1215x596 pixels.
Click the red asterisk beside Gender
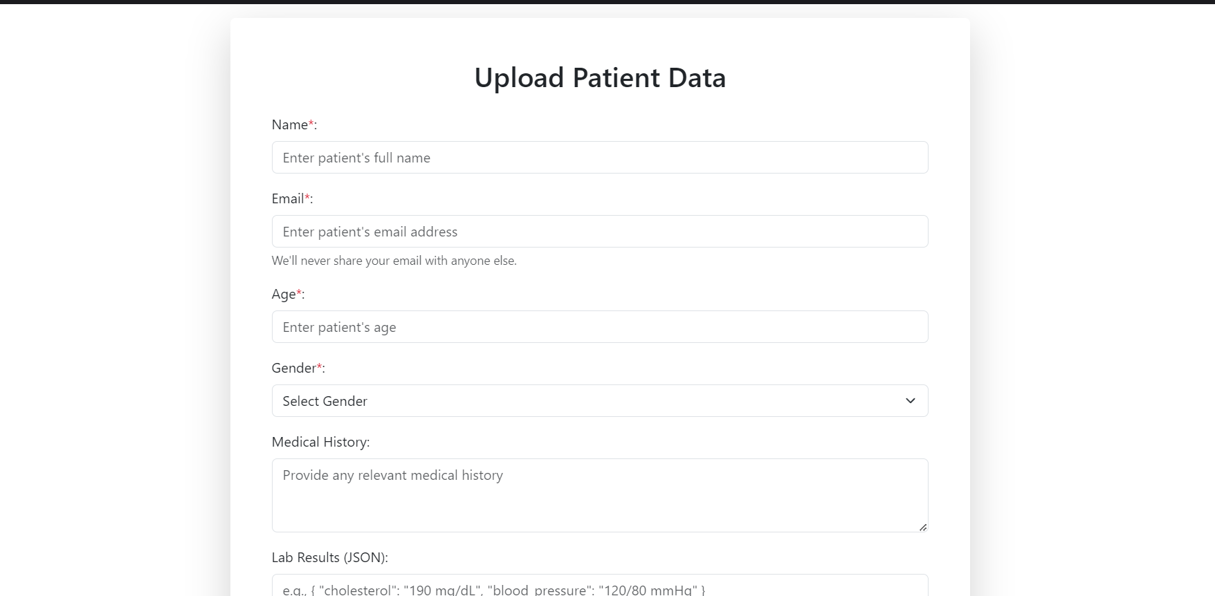319,367
